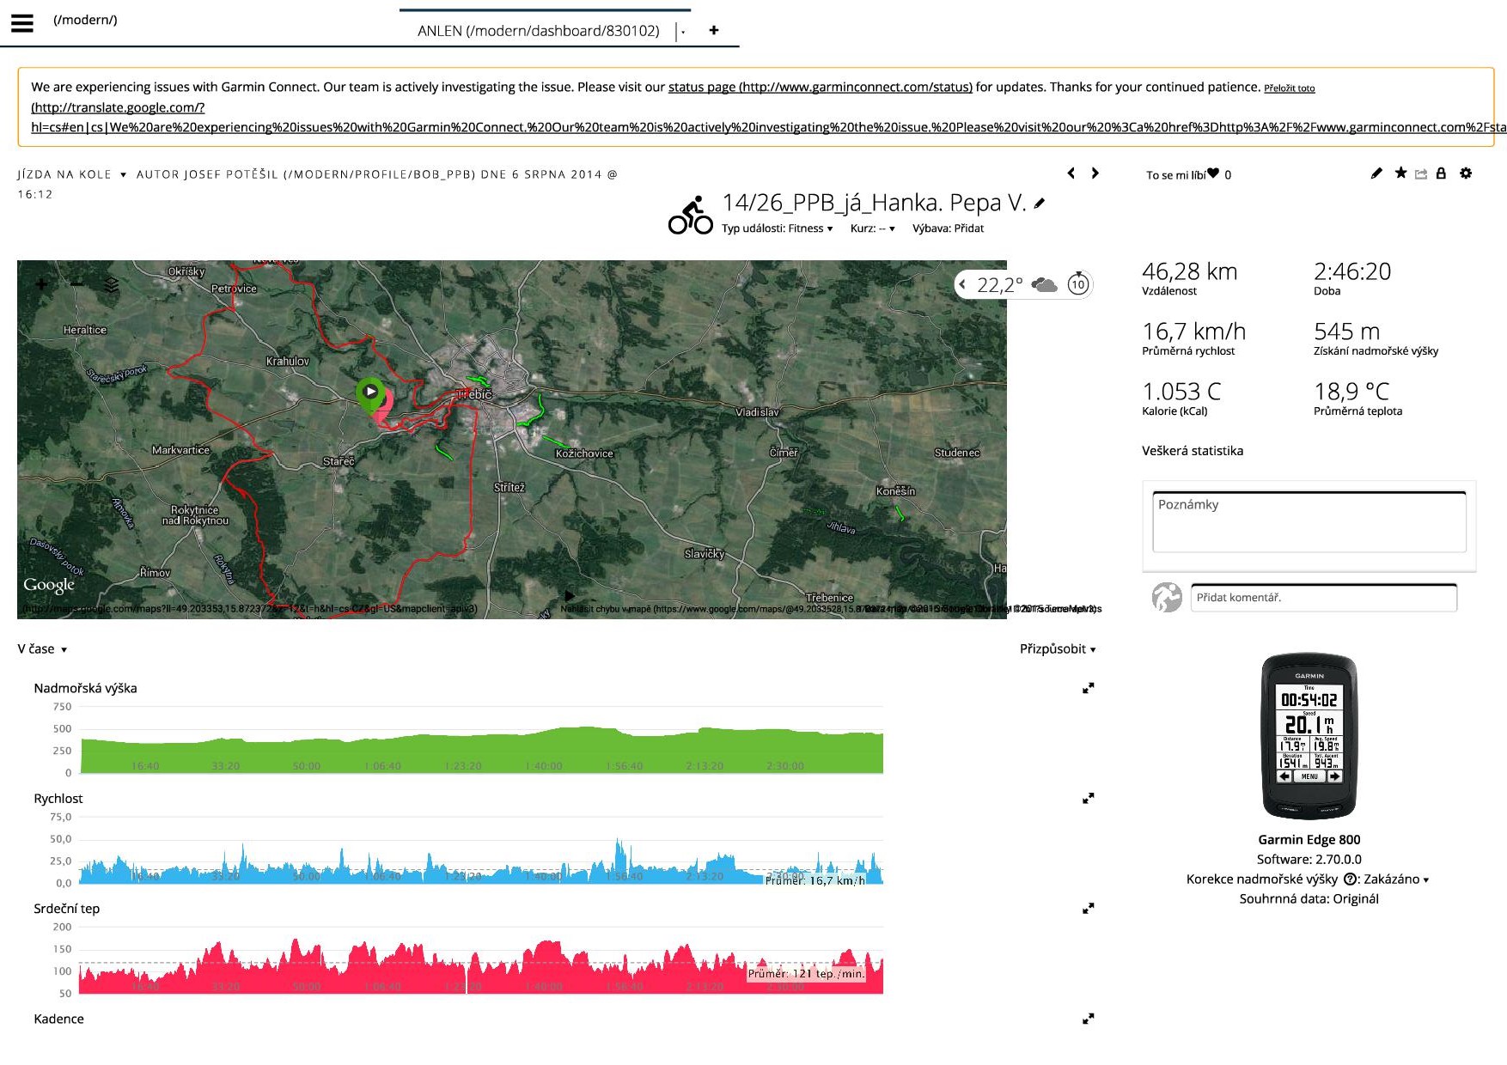This screenshot has width=1507, height=1065.
Task: Go to the next activity arrow
Action: (x=1095, y=173)
